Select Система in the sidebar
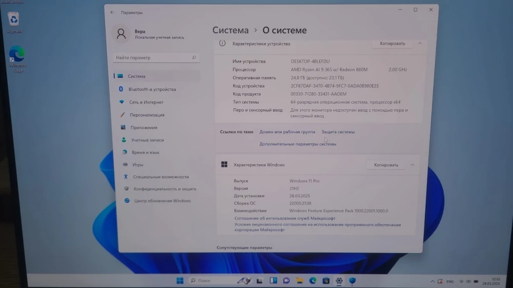The height and width of the screenshot is (288, 513). click(156, 76)
